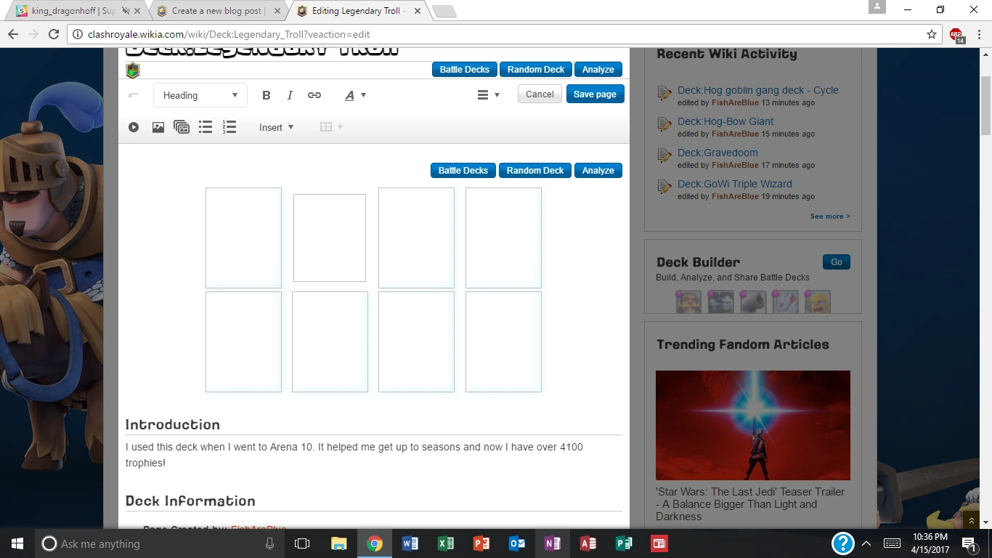
Task: Open Task View on the taskbar
Action: (302, 543)
